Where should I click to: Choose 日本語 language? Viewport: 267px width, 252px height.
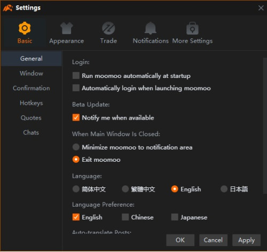click(224, 189)
